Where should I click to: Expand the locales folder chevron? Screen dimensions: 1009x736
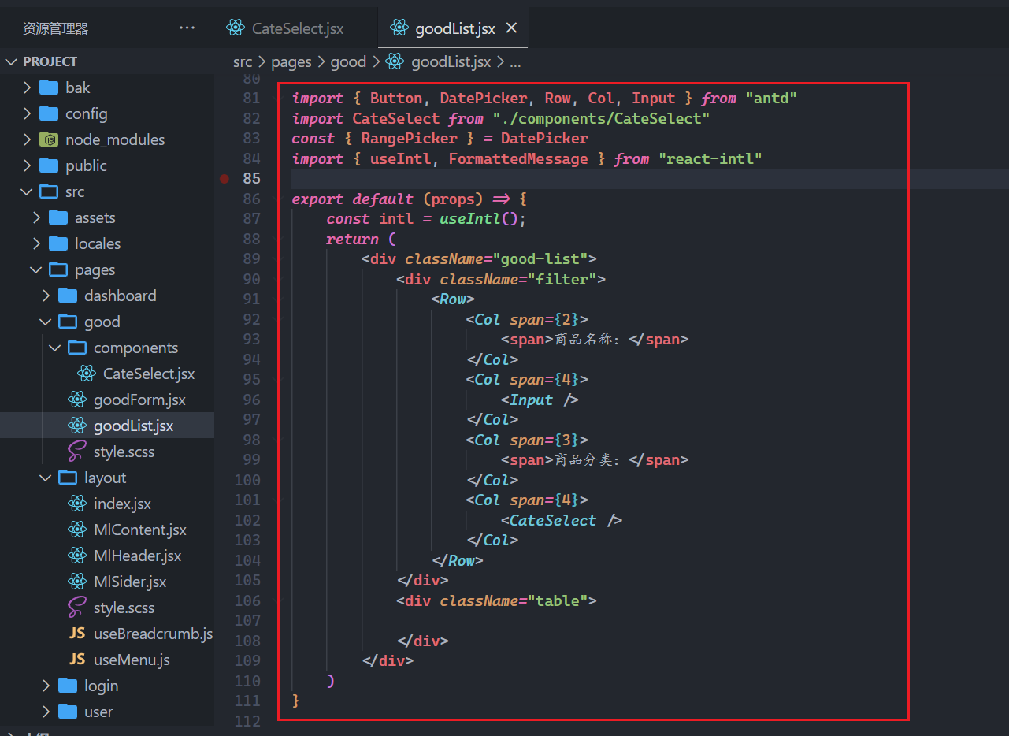(36, 243)
